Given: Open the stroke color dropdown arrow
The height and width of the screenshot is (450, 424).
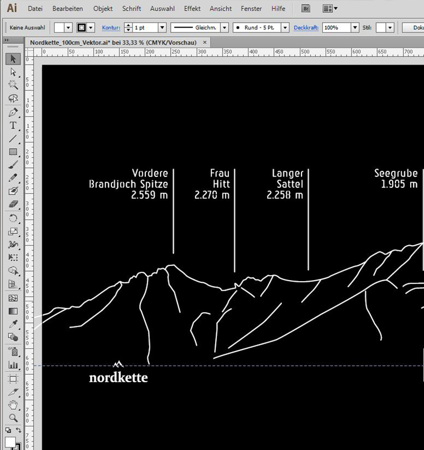Looking at the screenshot, I should pyautogui.click(x=91, y=28).
